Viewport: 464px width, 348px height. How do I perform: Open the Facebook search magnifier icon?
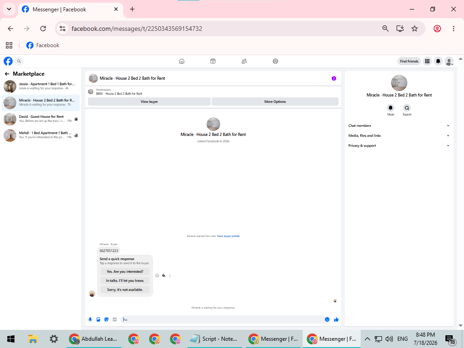click(x=19, y=61)
